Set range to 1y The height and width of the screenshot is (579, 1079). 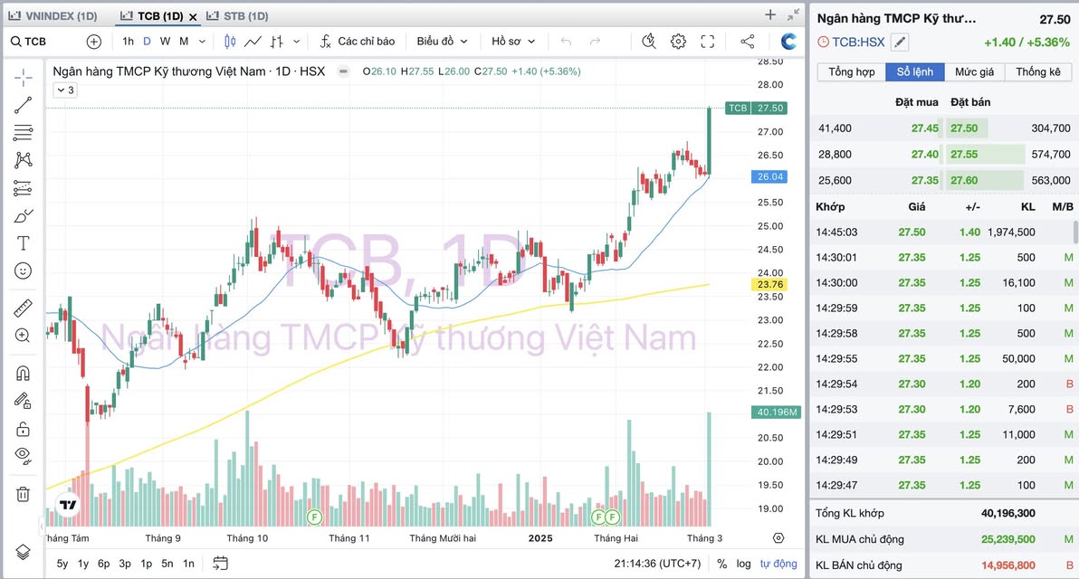click(x=83, y=564)
